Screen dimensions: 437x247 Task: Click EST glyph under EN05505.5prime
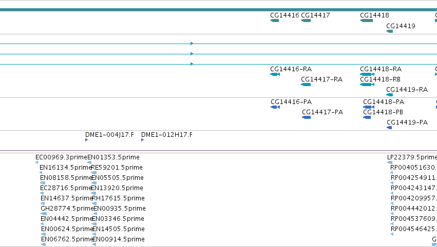(x=93, y=183)
